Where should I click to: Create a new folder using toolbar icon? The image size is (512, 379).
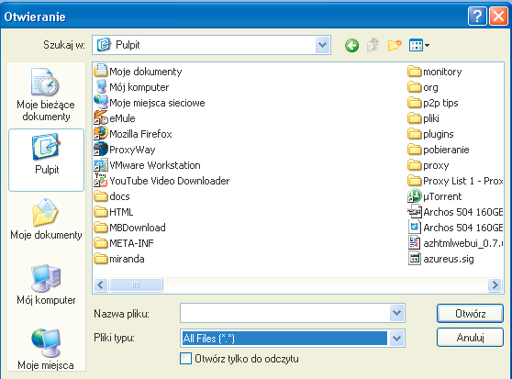pyautogui.click(x=395, y=45)
